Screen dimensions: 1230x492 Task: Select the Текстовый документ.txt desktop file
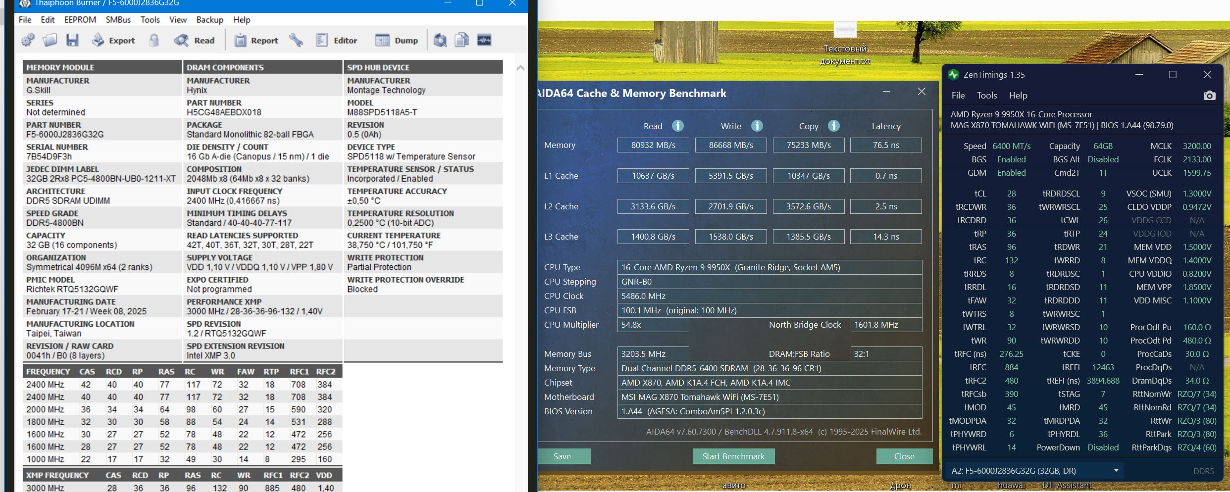(845, 44)
